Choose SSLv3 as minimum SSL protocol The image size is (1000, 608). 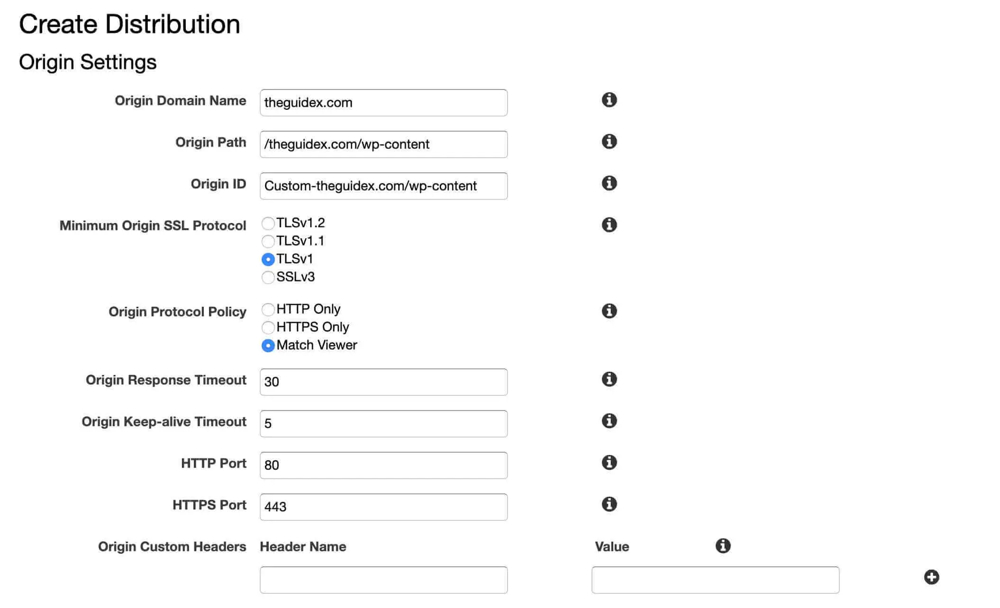click(x=268, y=277)
